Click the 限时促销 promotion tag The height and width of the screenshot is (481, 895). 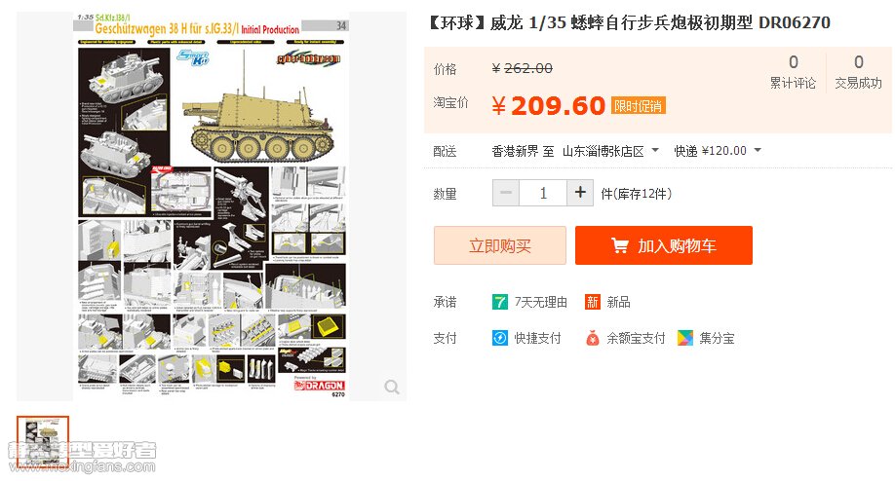639,105
